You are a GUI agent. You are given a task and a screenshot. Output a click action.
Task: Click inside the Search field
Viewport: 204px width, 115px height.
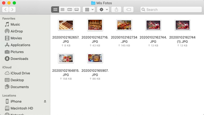(171, 9)
